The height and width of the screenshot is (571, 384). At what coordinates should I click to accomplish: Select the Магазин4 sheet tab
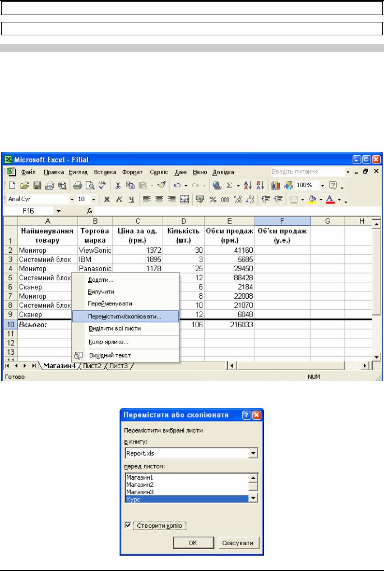click(x=59, y=365)
